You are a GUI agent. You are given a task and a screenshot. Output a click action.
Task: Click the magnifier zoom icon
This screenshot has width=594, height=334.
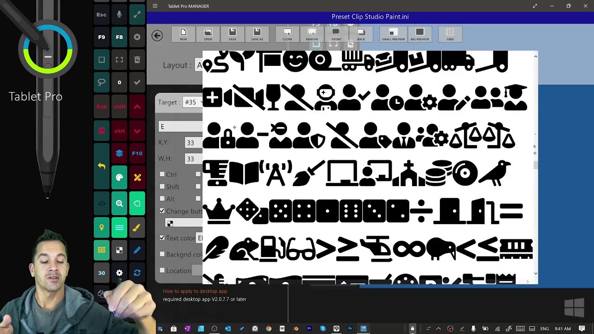[119, 204]
